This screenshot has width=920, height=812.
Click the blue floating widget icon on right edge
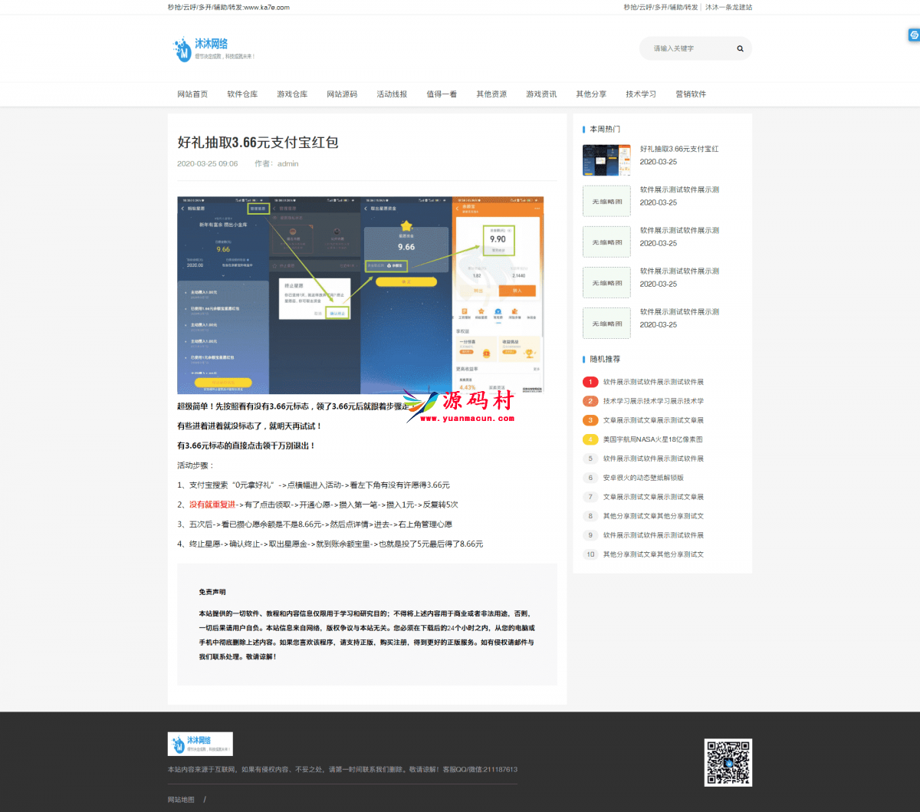click(914, 35)
